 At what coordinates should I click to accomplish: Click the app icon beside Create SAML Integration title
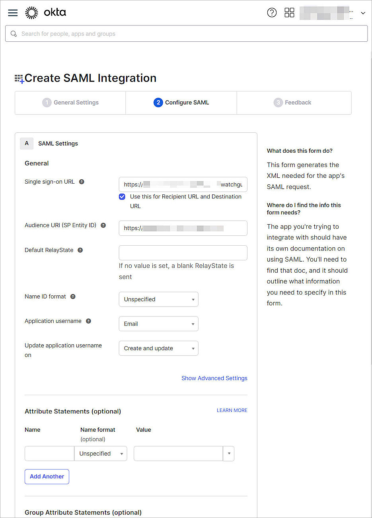pos(18,78)
